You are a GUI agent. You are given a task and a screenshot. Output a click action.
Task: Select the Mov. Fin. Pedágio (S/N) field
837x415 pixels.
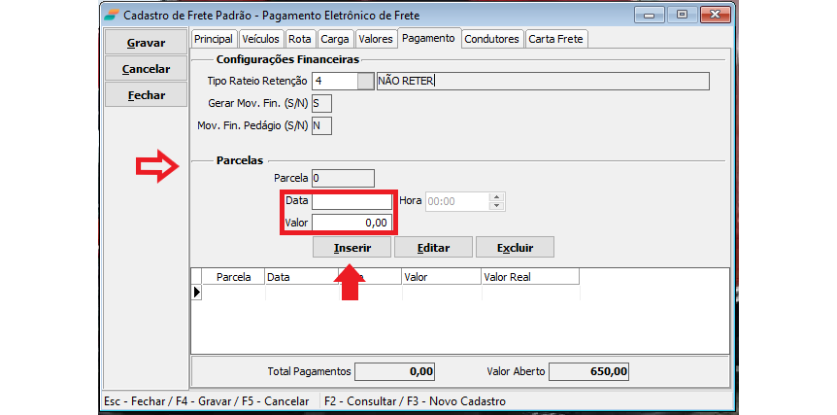321,125
